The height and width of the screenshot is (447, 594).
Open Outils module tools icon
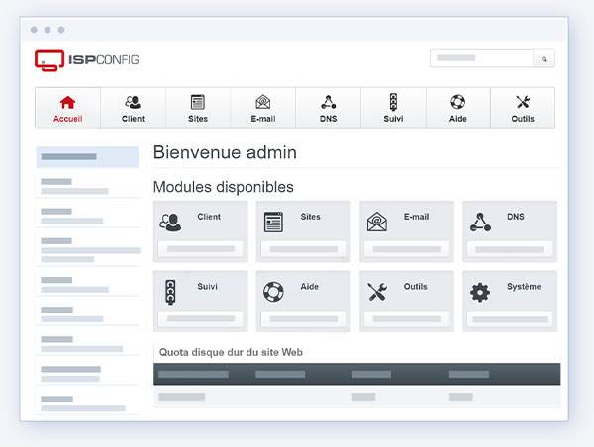coord(377,292)
